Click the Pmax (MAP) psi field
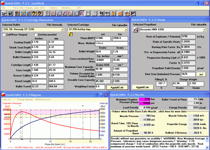The image size is (210, 150). tap(103, 38)
